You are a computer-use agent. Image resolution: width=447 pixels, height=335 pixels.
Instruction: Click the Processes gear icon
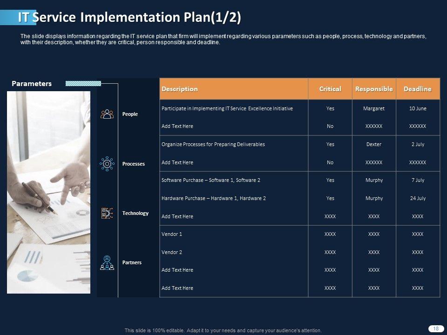107,164
